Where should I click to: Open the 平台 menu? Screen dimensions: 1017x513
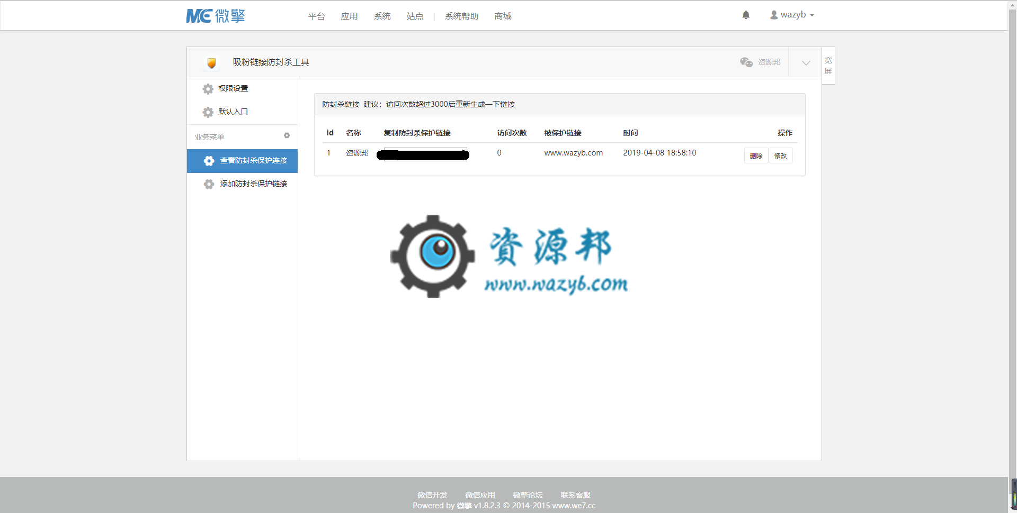tap(316, 16)
